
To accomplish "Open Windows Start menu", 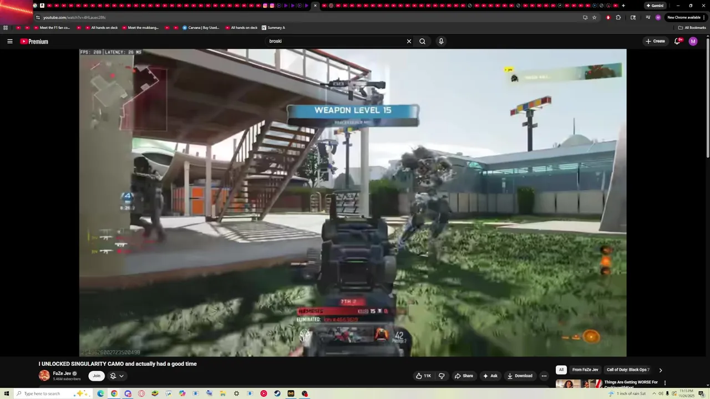I will [x=7, y=393].
